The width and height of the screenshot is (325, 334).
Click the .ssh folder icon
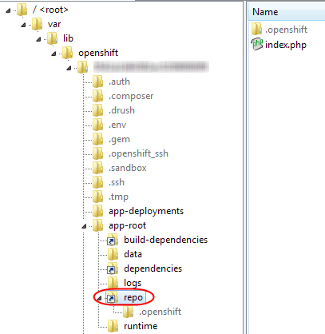97,182
